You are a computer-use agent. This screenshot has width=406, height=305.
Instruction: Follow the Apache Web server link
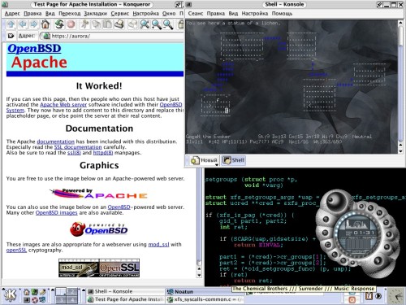[63, 105]
